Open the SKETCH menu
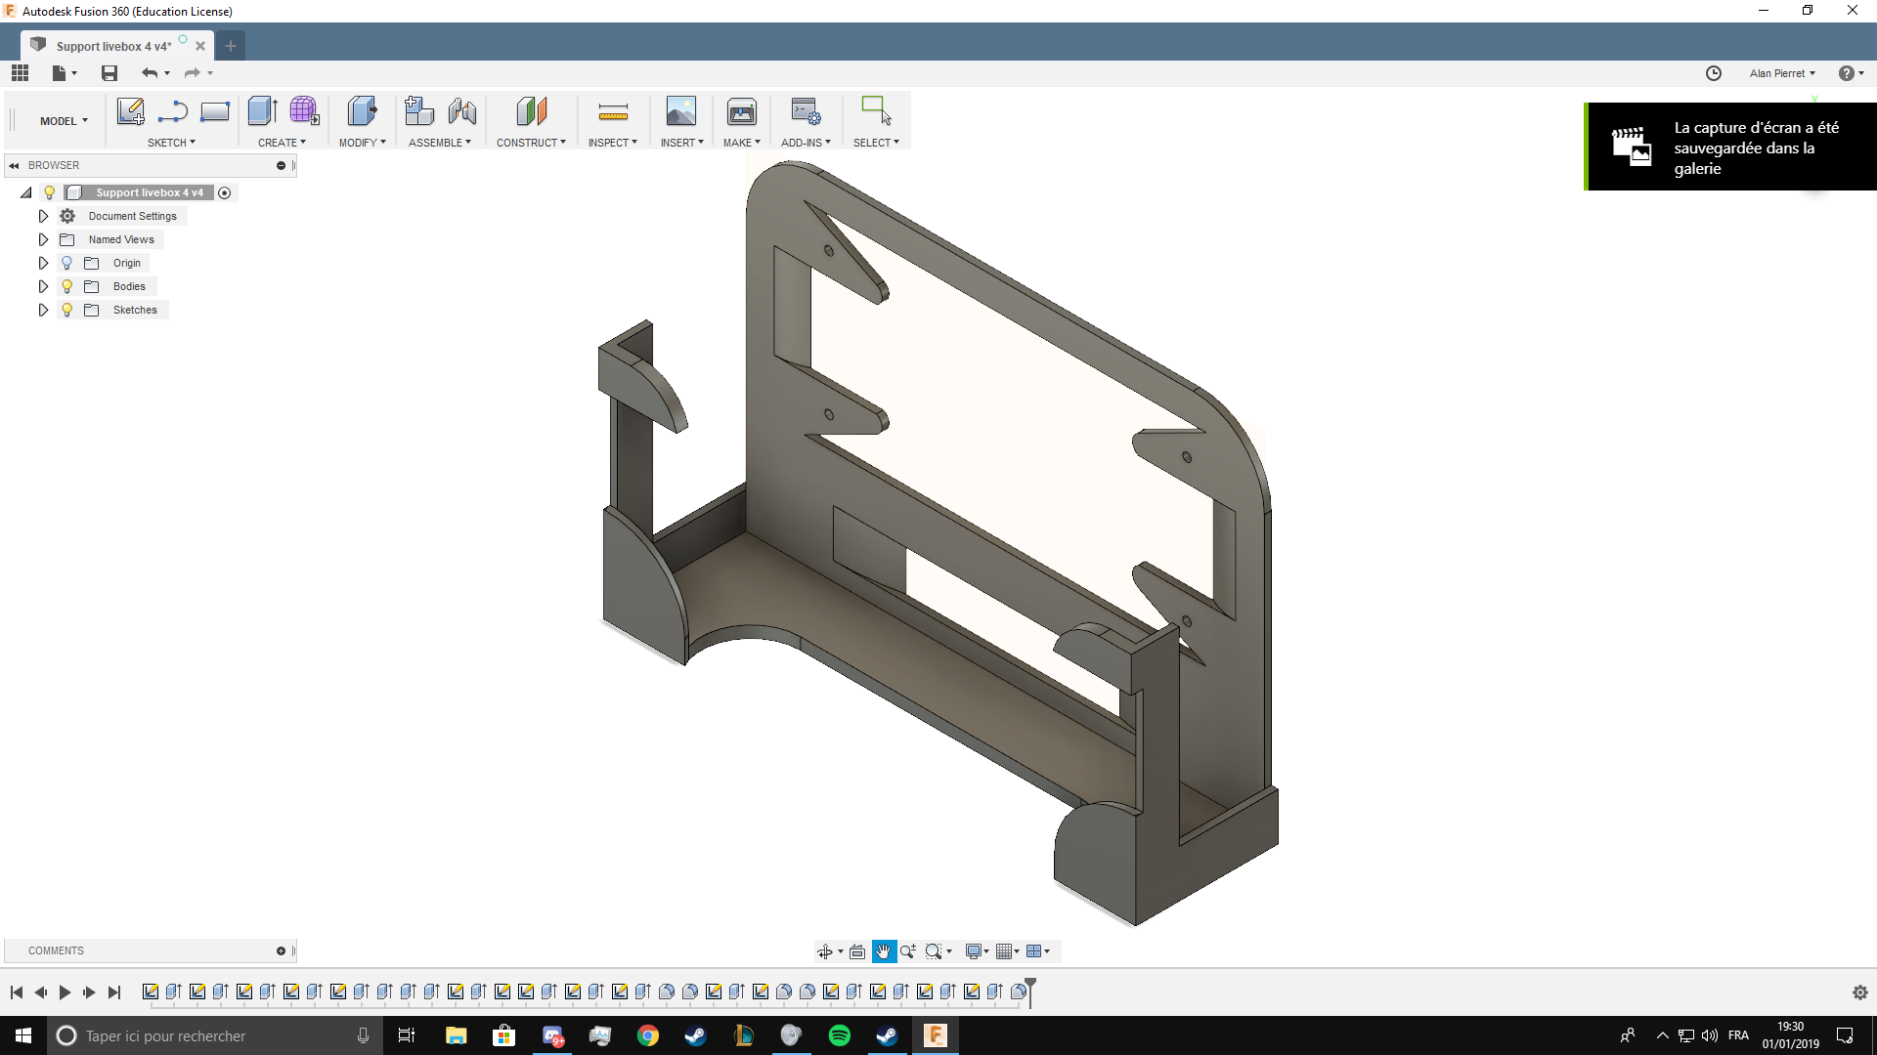The height and width of the screenshot is (1055, 1877). pos(171,143)
